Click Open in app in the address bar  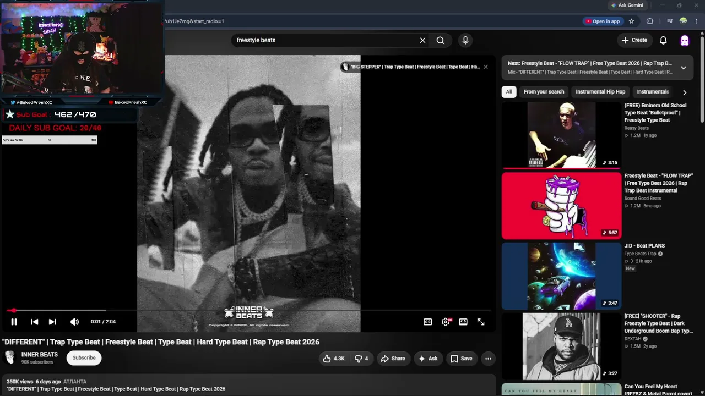603,21
